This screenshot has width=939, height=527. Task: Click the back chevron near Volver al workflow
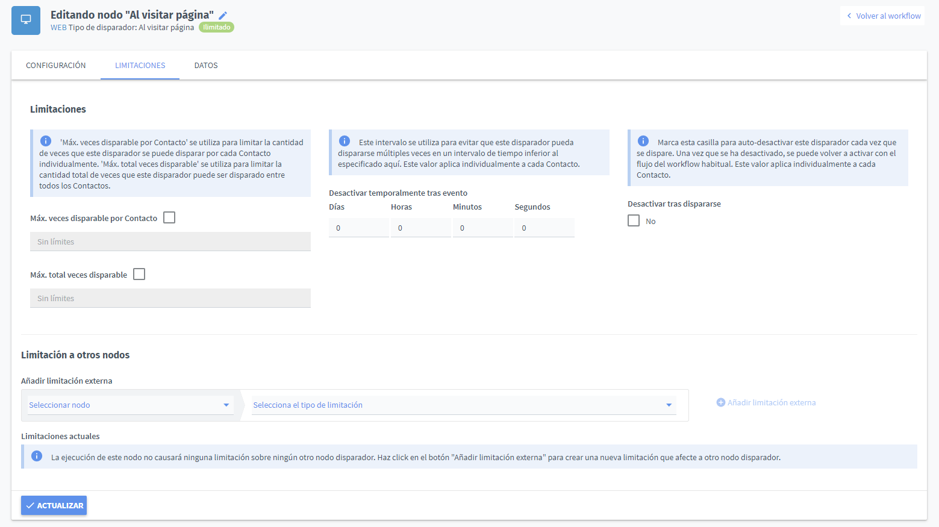(849, 16)
